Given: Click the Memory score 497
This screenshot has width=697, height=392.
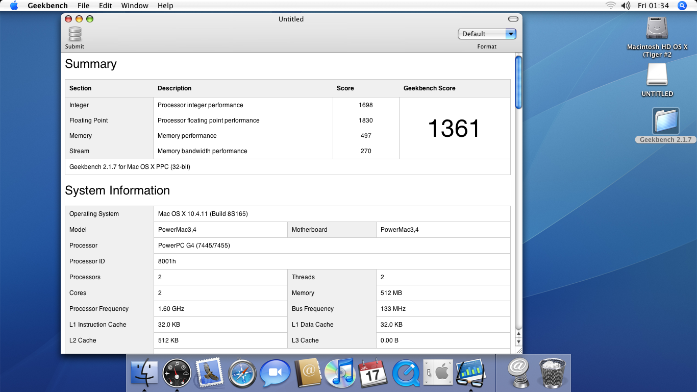Looking at the screenshot, I should [x=366, y=136].
